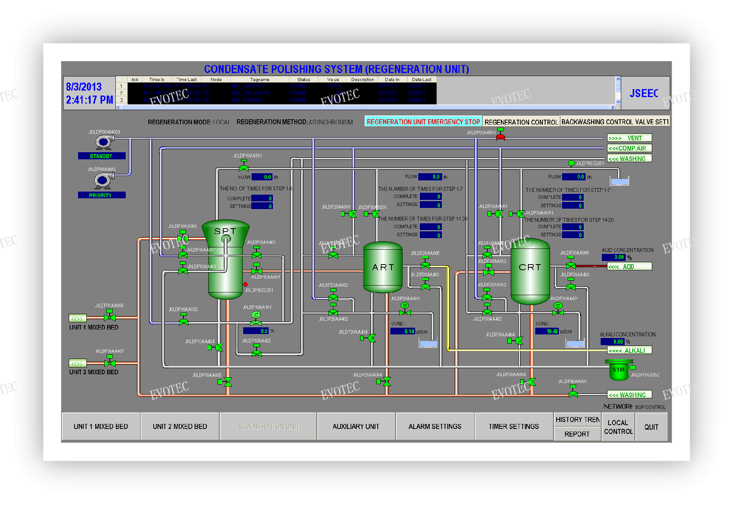Select valve J0LDP10AA401 right of SPT
This screenshot has height=505, width=734.
(x=257, y=253)
